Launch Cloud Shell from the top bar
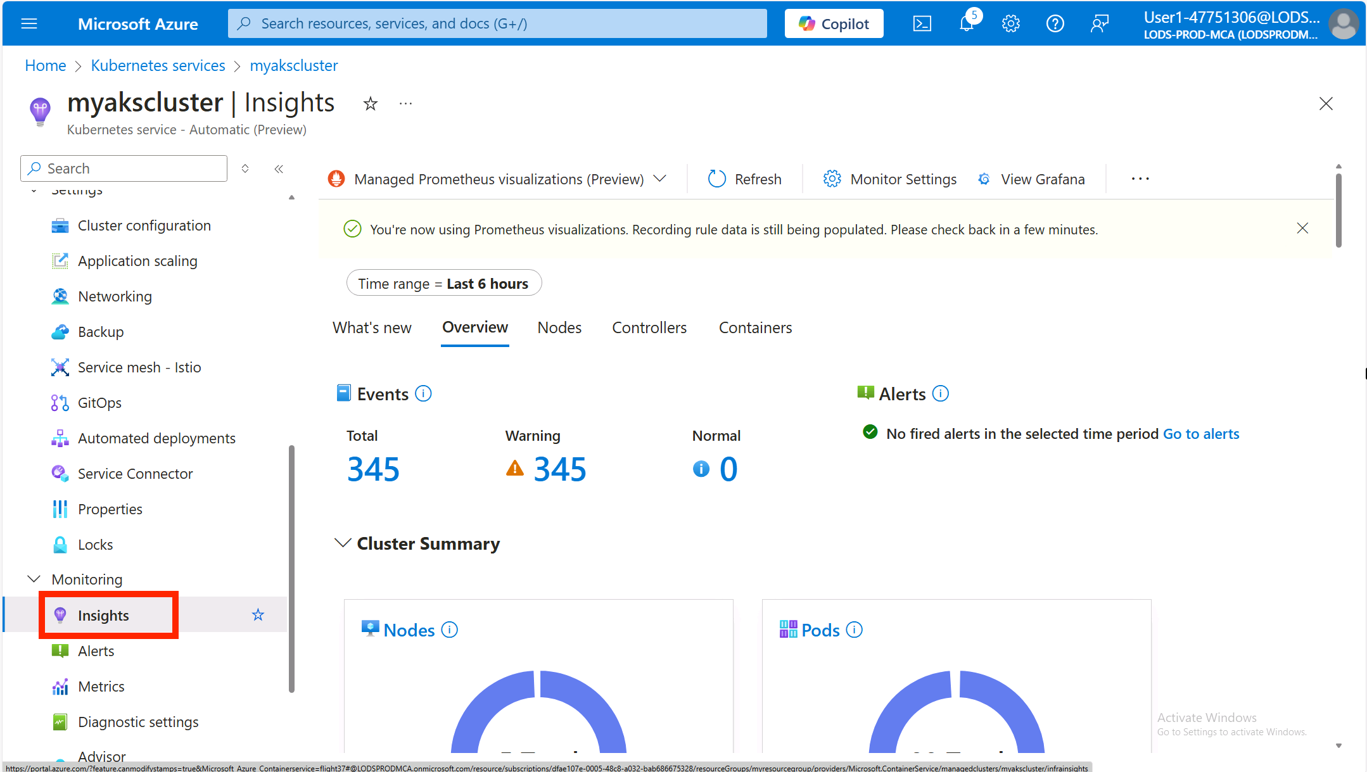 pos(922,23)
